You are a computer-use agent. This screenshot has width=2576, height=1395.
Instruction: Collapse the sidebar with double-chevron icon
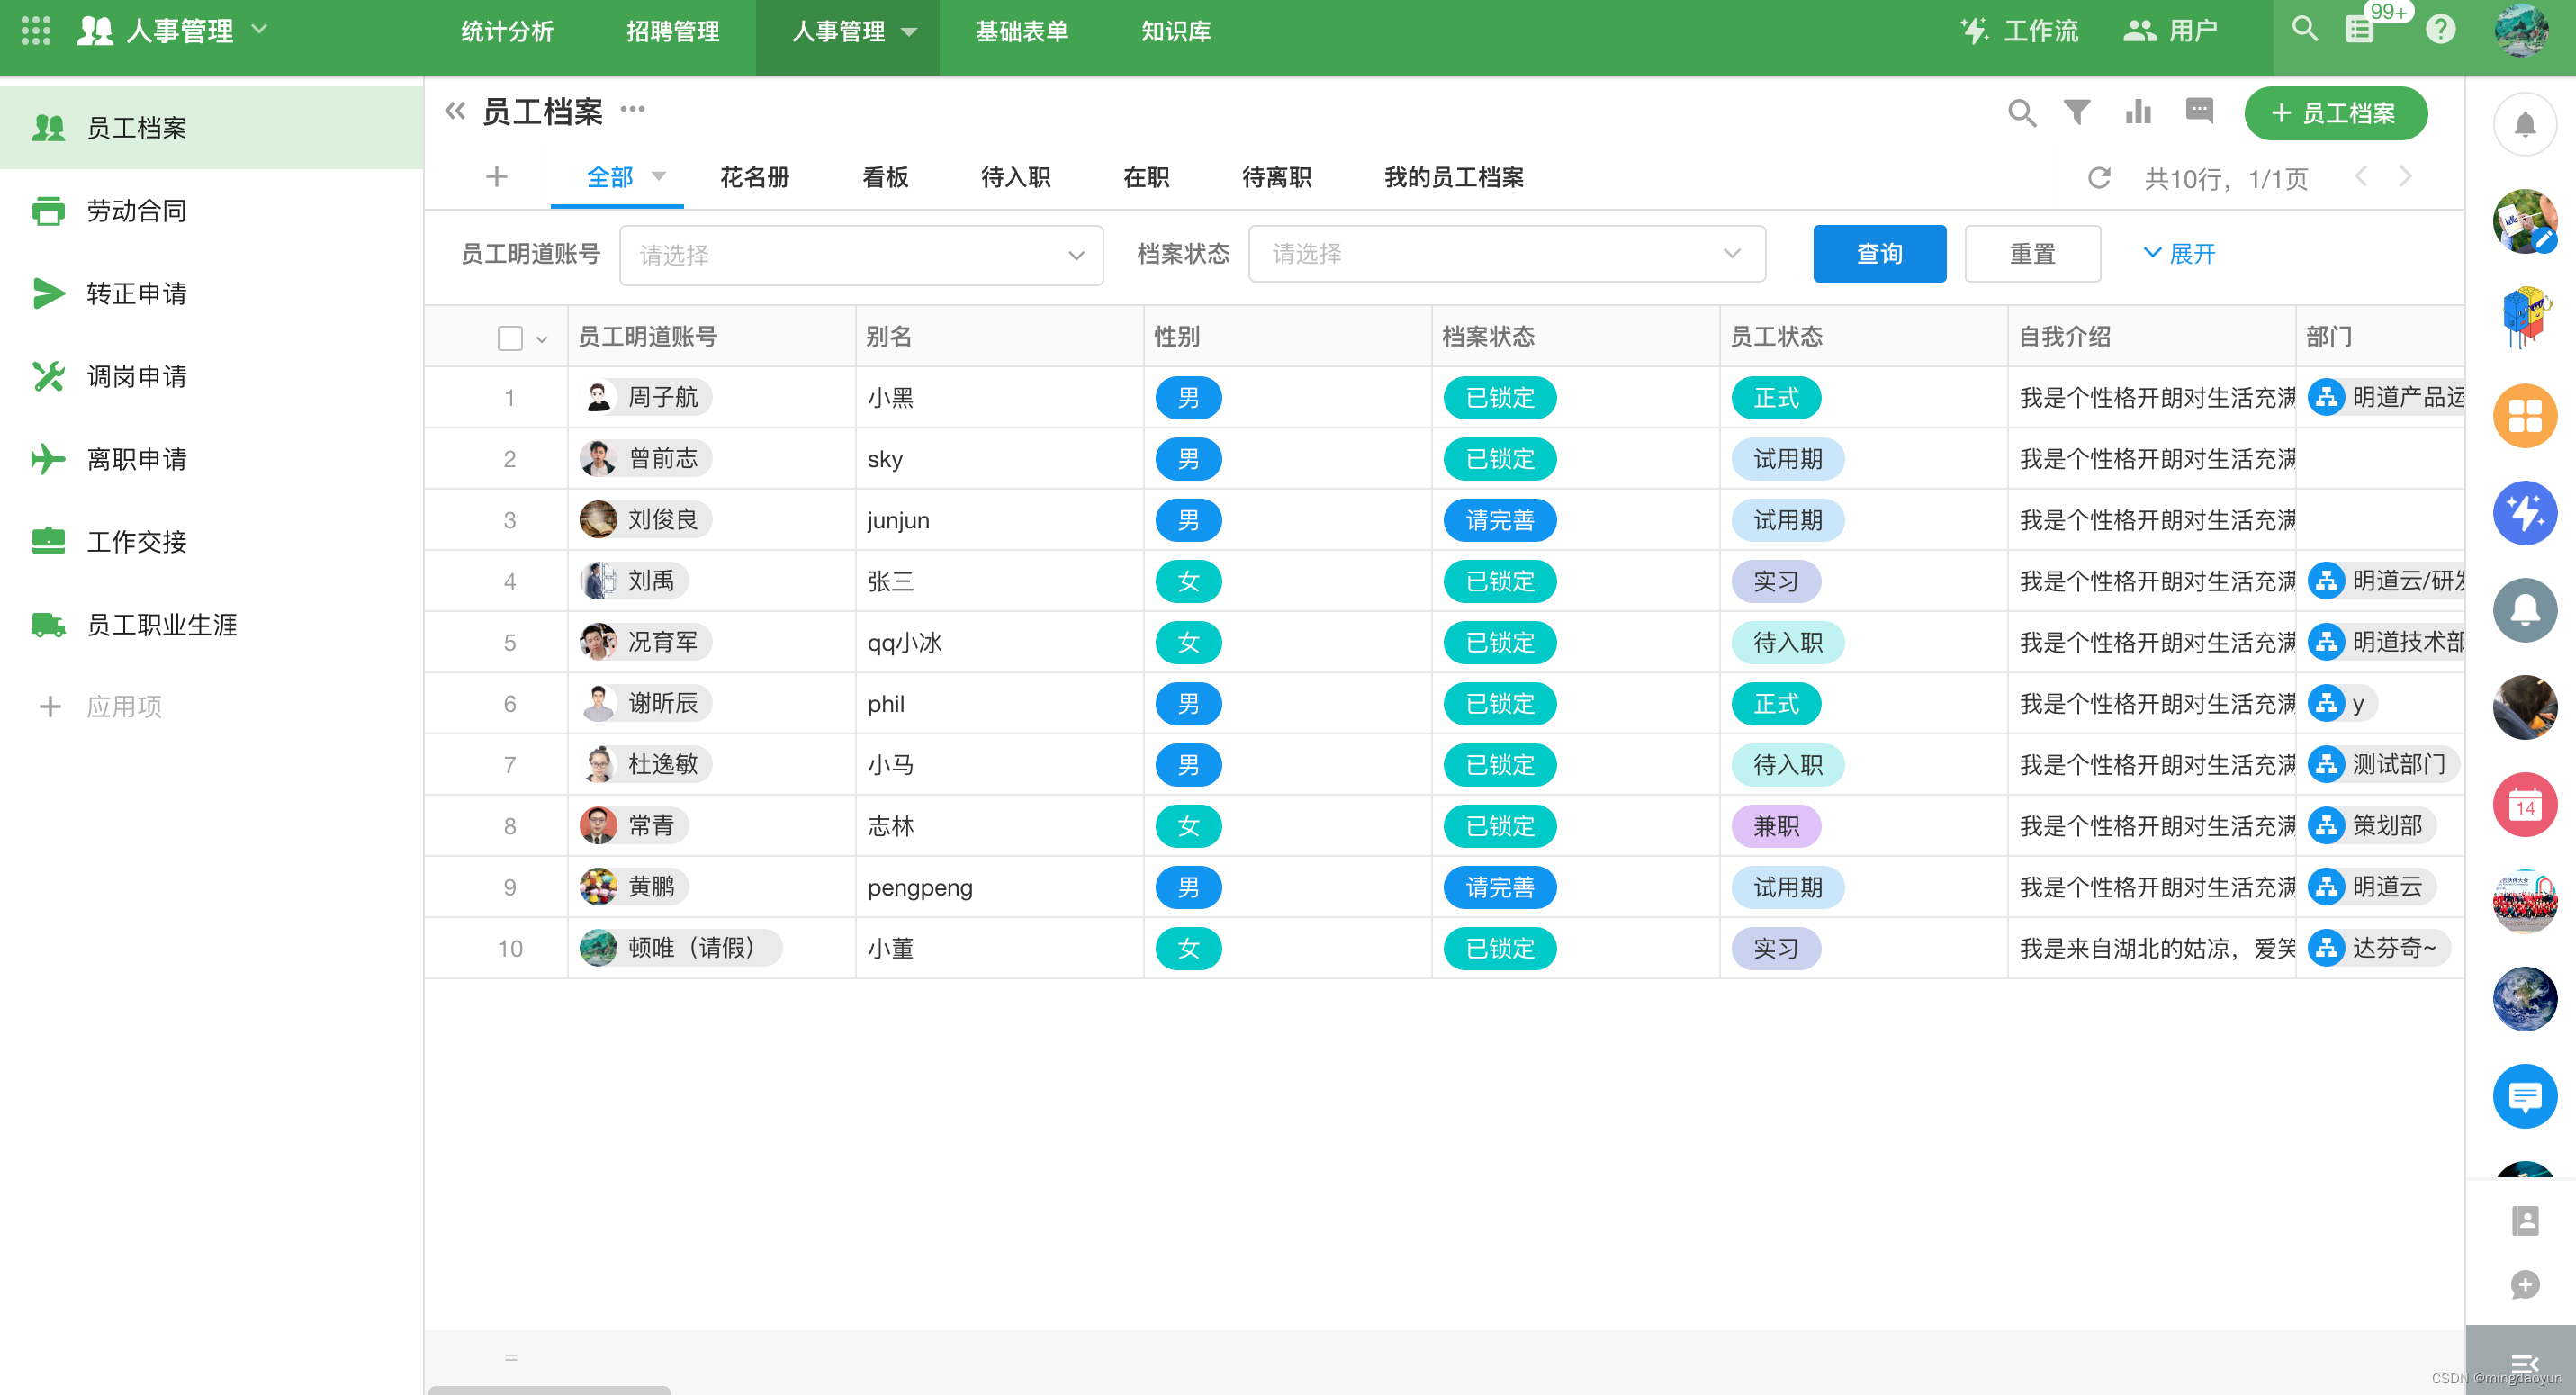[x=455, y=110]
